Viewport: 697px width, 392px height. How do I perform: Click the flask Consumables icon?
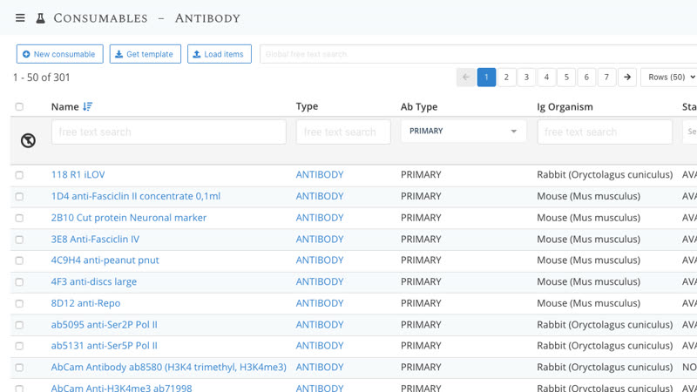pyautogui.click(x=40, y=18)
